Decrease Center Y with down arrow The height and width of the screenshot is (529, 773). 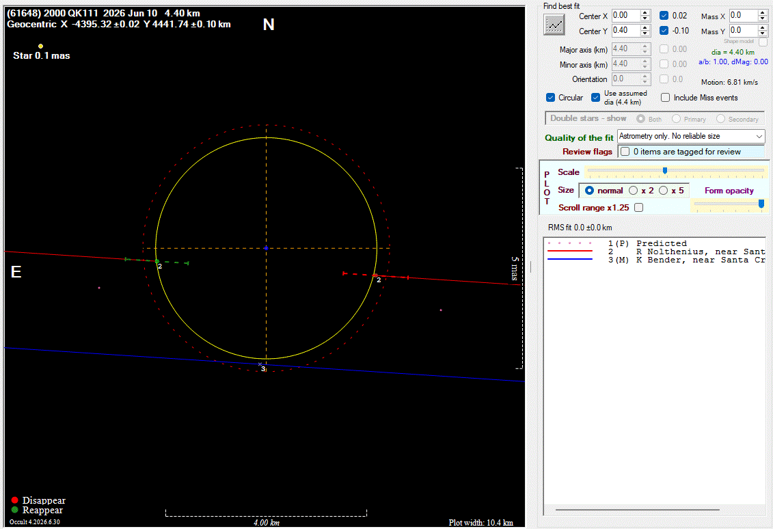pos(645,33)
